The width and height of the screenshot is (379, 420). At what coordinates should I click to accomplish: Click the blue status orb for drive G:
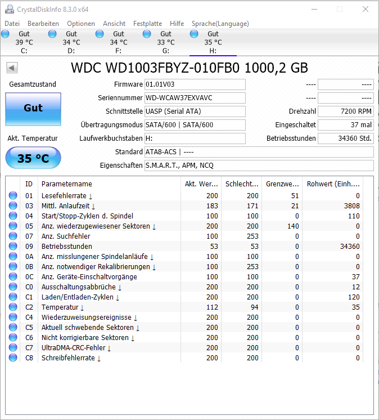click(147, 34)
